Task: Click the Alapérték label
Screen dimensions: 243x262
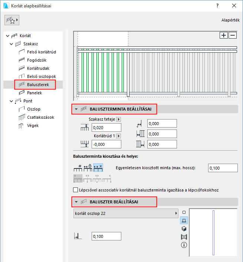Action: pyautogui.click(x=230, y=20)
